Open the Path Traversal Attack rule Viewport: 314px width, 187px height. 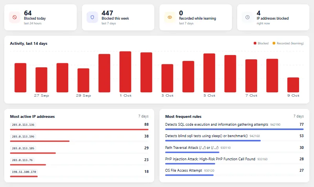pos(192,148)
